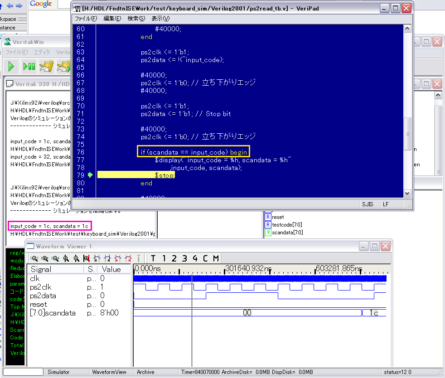Select the reset signal row in waveform list

79,304
